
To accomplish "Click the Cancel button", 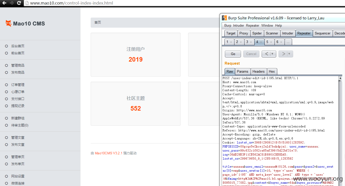I will click(251, 54).
